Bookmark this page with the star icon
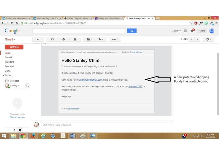Screen dimensions: 219x155 click(x=191, y=23)
